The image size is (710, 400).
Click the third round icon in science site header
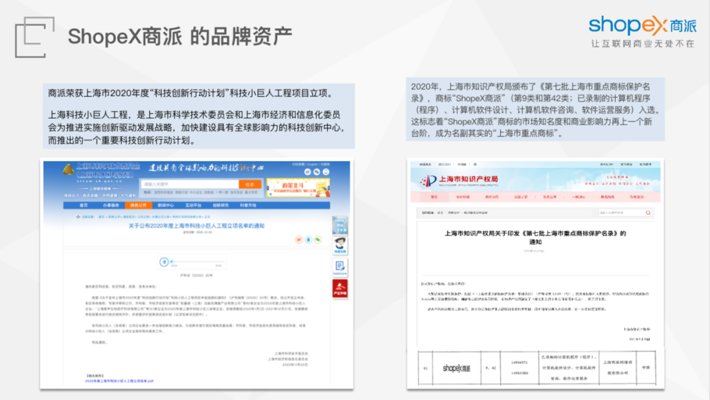click(326, 172)
